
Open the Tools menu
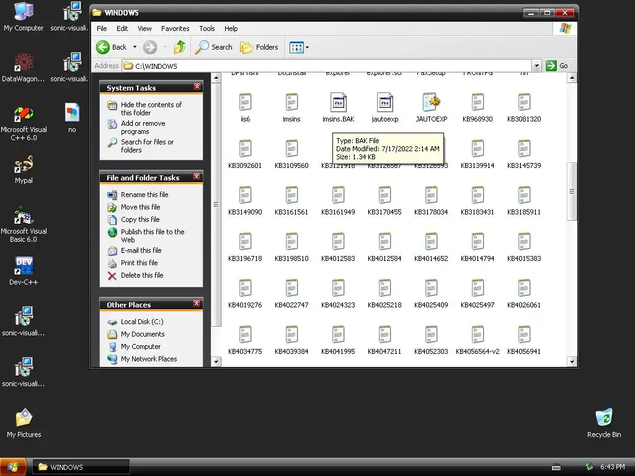[x=207, y=29]
